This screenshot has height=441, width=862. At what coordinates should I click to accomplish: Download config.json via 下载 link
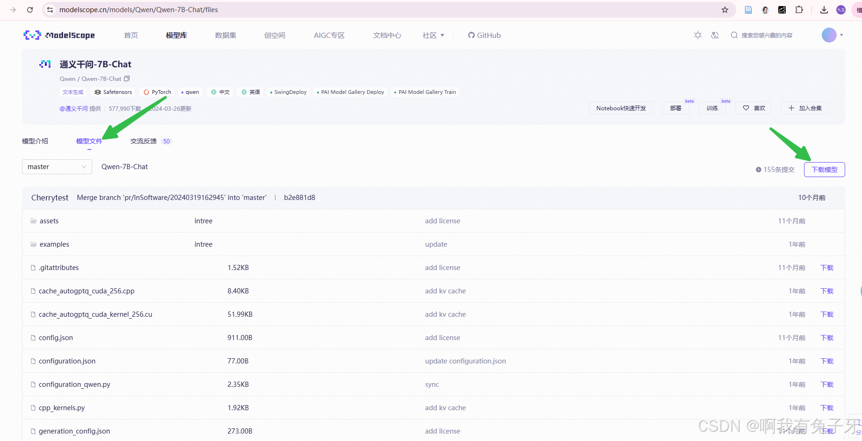click(x=827, y=338)
